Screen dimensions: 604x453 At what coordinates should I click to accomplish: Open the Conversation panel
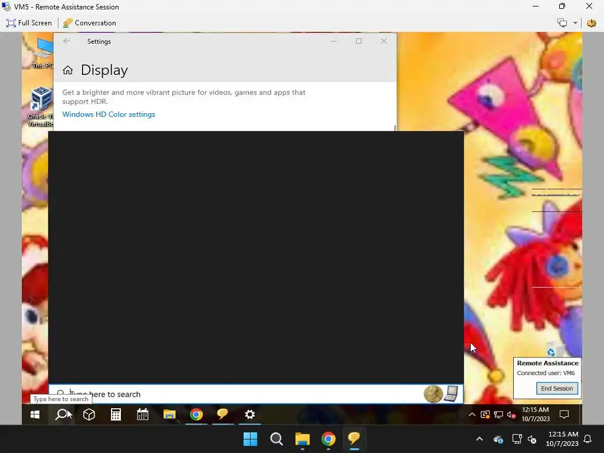pyautogui.click(x=90, y=23)
